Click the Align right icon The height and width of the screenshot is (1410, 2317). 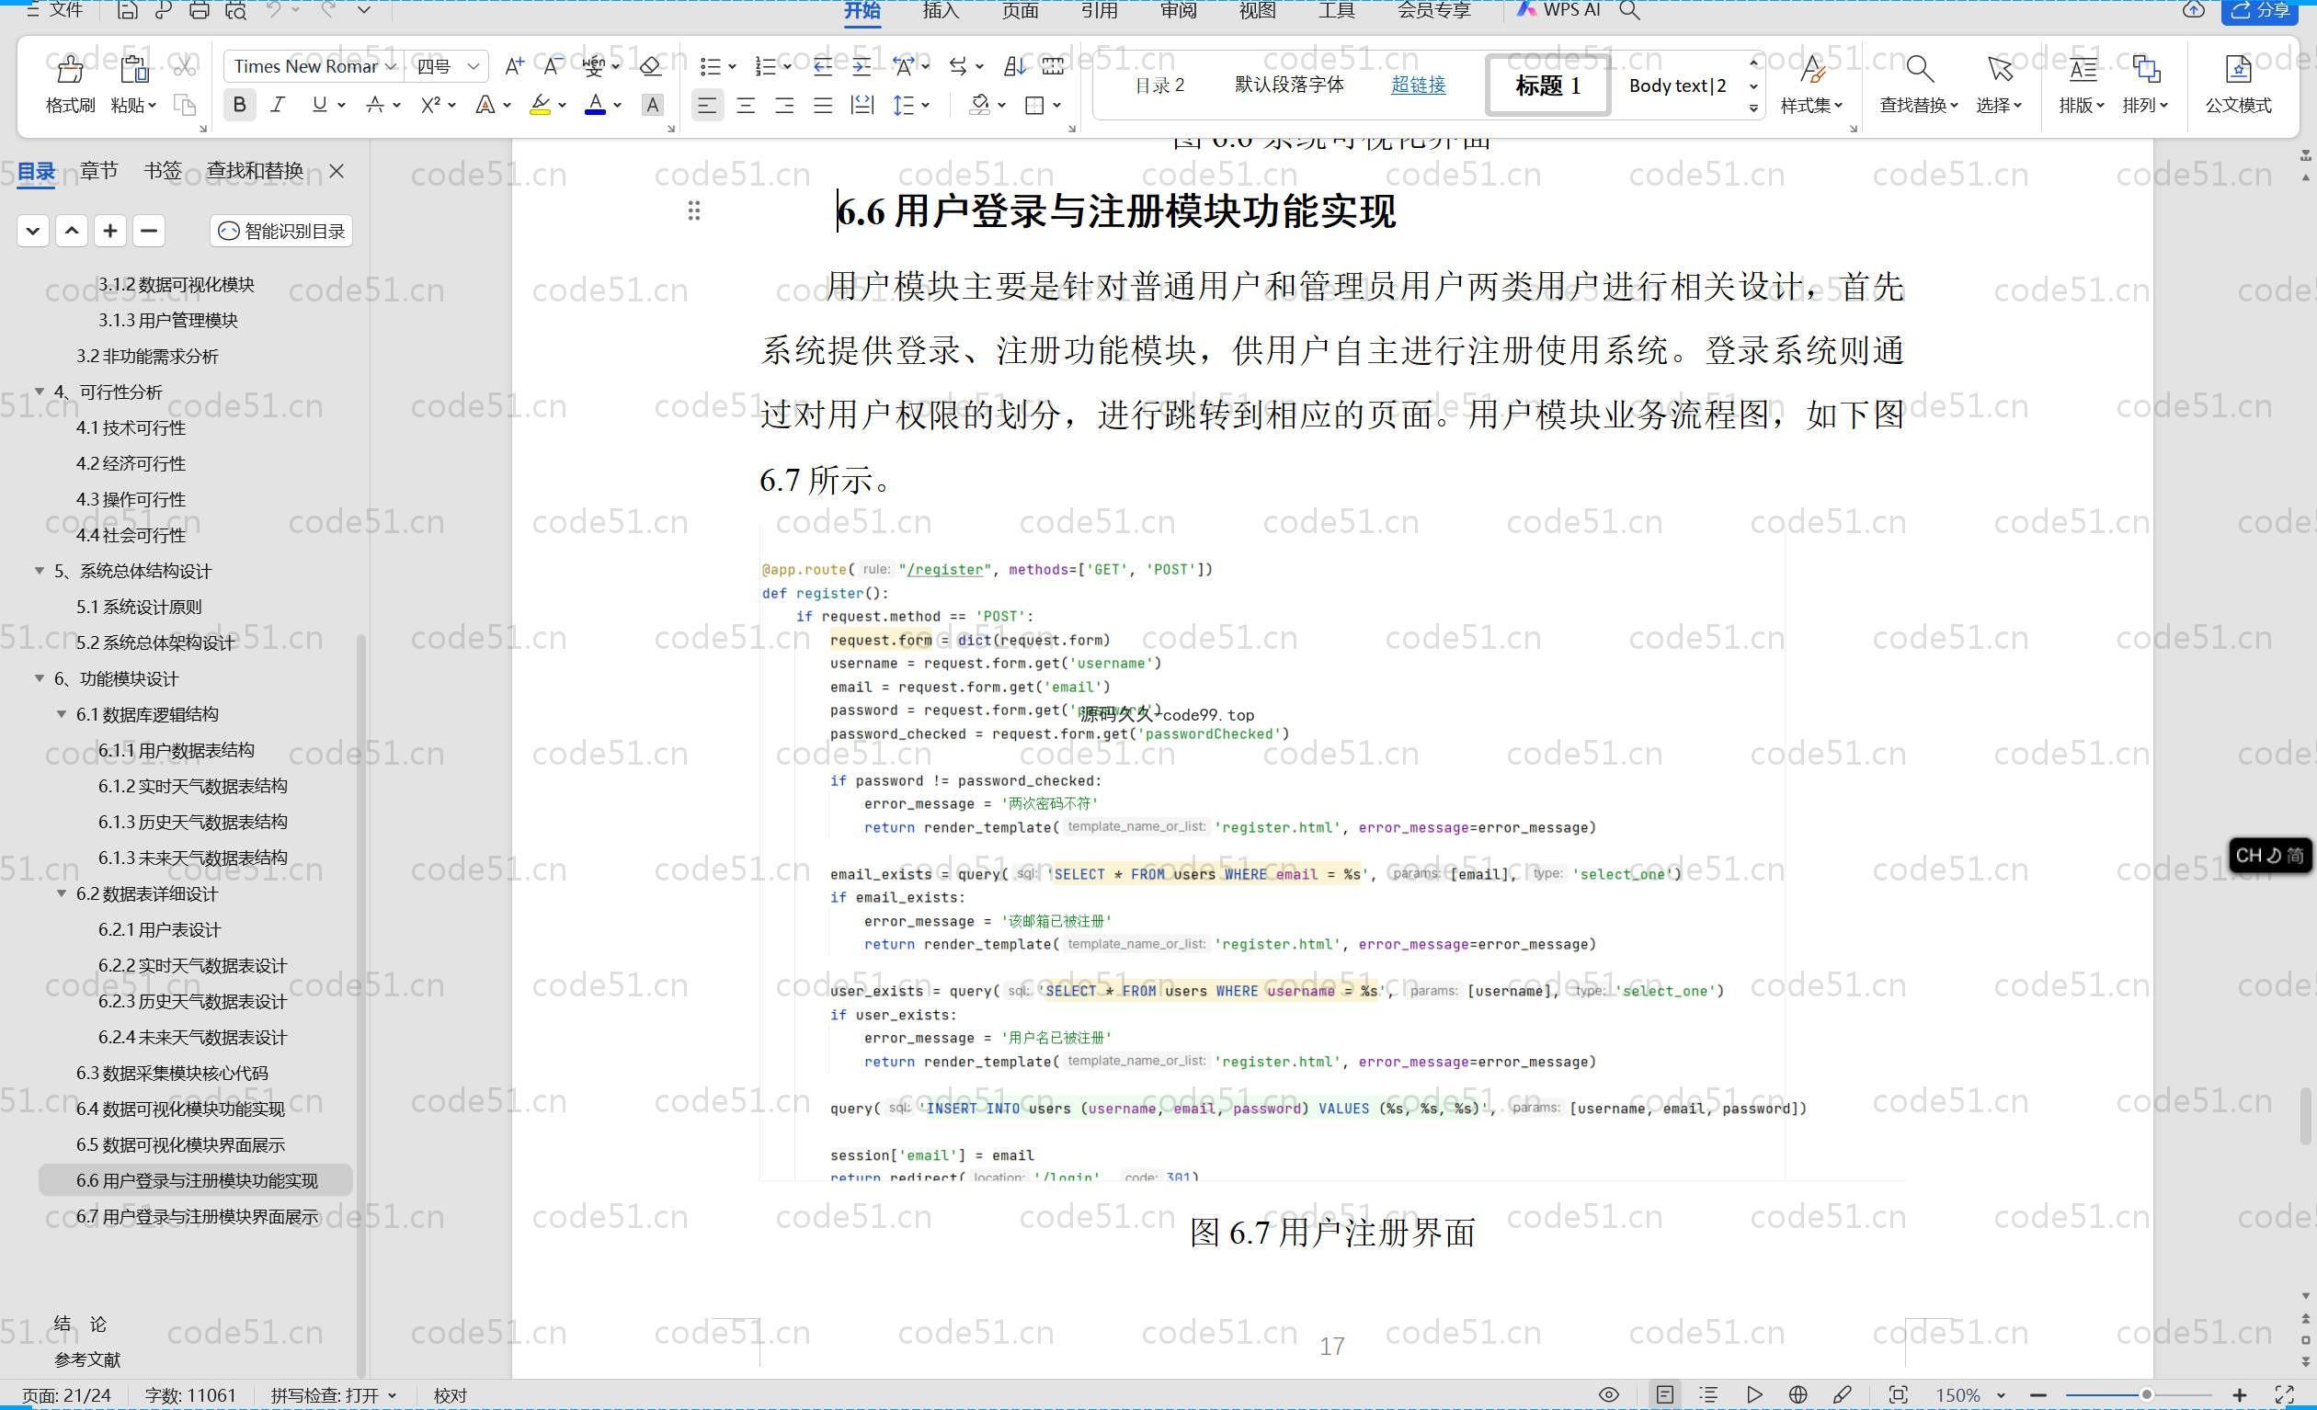784,106
